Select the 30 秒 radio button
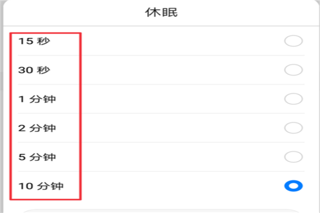The width and height of the screenshot is (320, 213). pos(293,70)
